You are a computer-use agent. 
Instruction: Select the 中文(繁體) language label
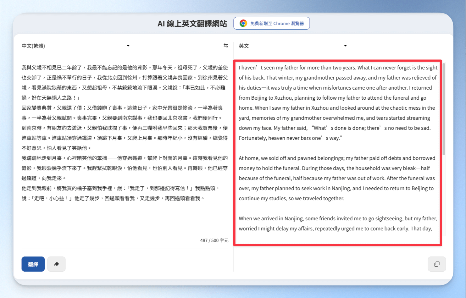(x=33, y=46)
